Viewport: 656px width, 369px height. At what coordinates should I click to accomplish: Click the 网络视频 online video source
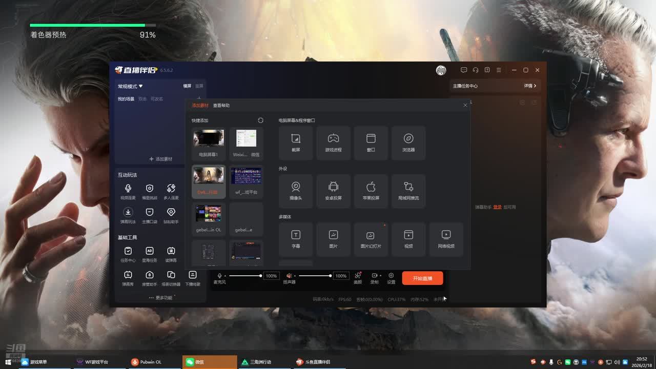446,239
